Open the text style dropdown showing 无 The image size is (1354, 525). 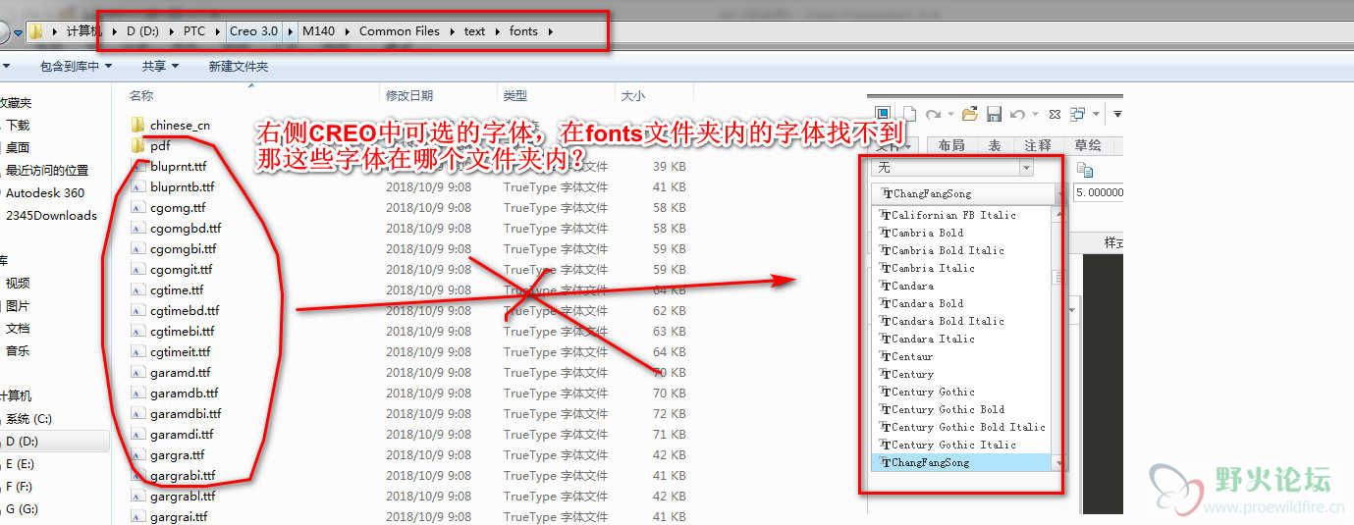(x=952, y=168)
